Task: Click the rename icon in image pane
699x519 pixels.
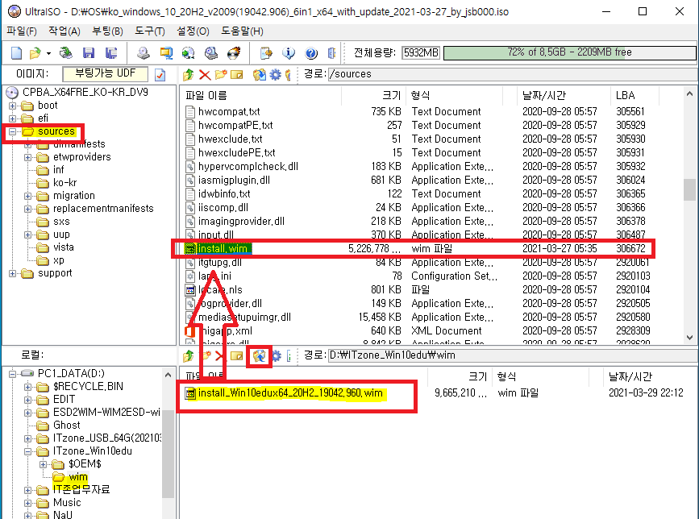Action: 237,74
